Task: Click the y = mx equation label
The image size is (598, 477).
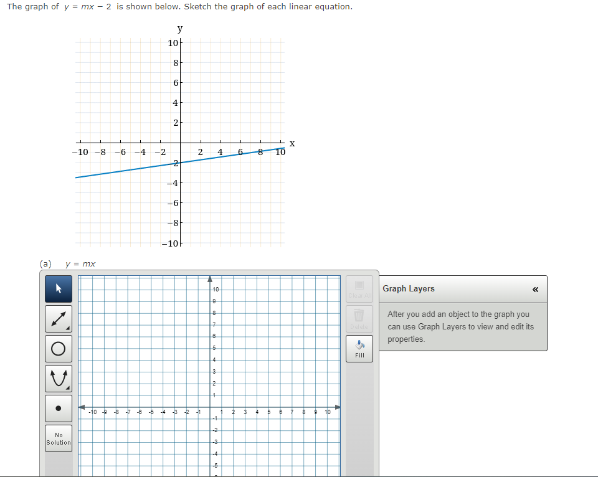Action: tap(81, 263)
